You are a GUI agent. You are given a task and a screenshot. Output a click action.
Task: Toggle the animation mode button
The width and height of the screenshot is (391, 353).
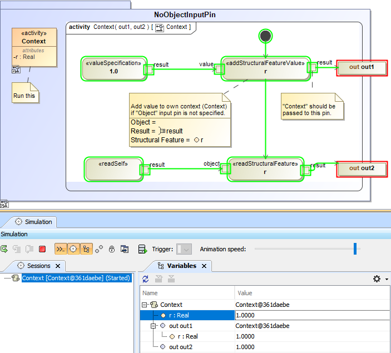[x=60, y=250]
